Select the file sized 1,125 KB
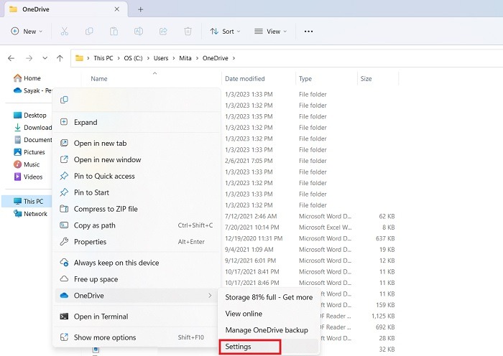 coord(359,316)
